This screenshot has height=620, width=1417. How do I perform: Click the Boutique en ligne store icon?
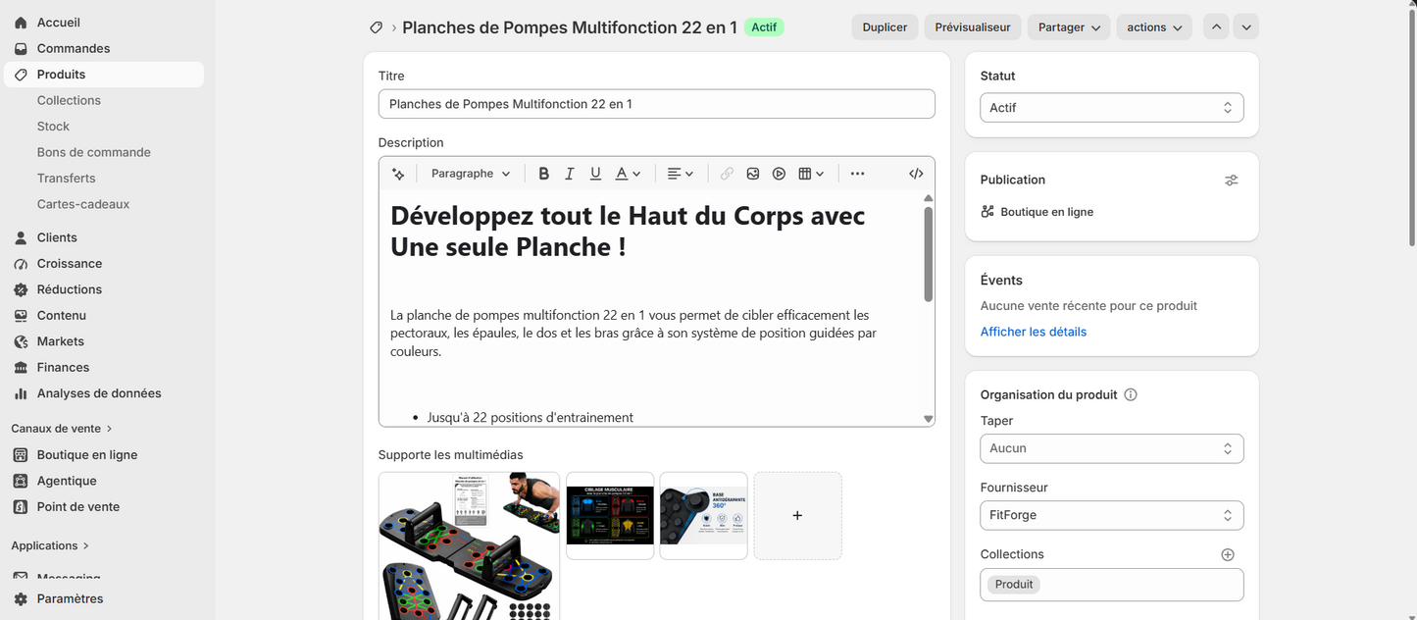[x=21, y=455]
